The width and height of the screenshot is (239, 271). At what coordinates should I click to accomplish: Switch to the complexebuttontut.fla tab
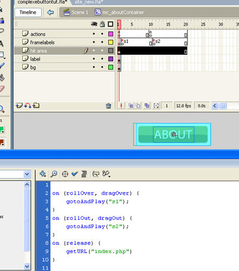(42, 2)
